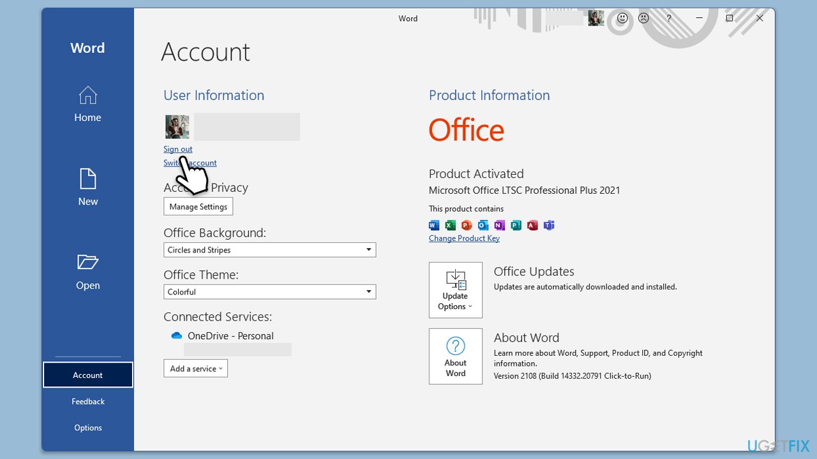Click the Publisher app icon in product list
Viewport: 817px width, 459px height.
[516, 225]
